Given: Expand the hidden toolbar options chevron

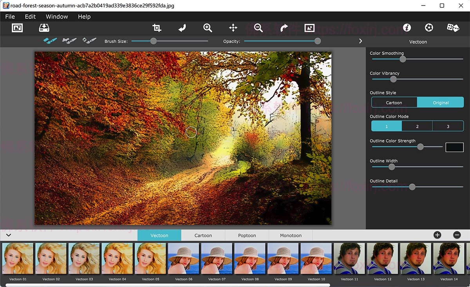Looking at the screenshot, I should (x=360, y=41).
